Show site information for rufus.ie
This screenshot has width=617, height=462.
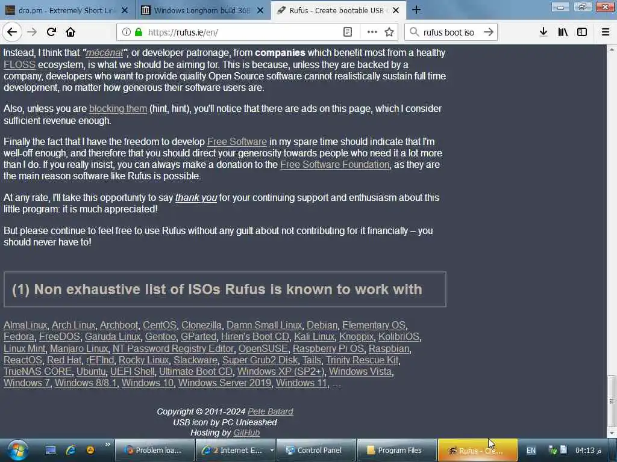coord(127,32)
